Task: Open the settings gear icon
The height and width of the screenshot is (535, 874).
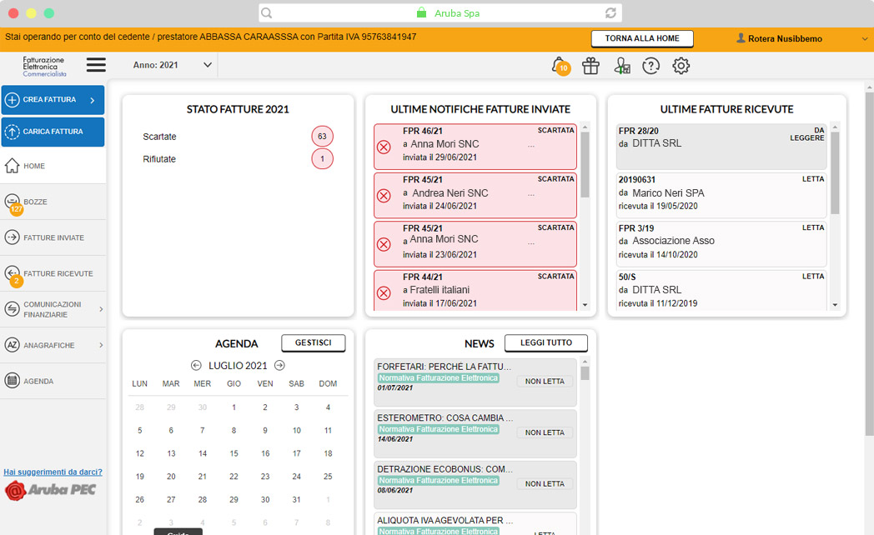Action: 681,67
